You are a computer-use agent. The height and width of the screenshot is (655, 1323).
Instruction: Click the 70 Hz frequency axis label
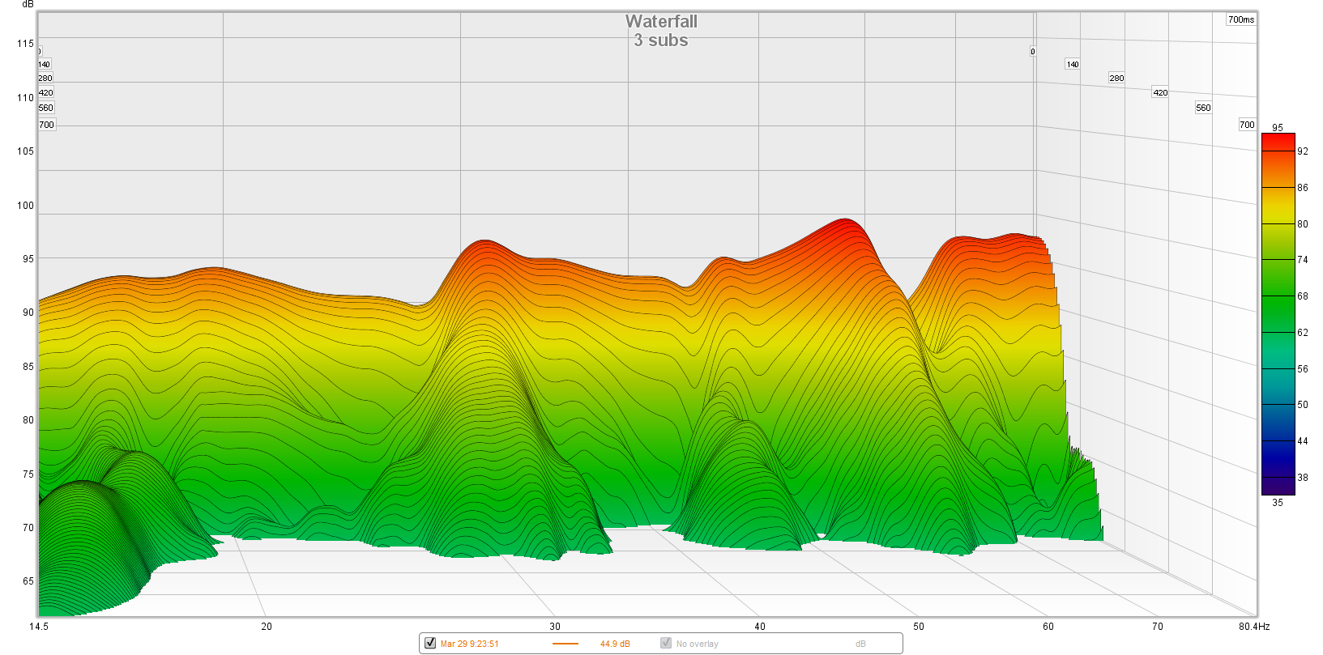[1158, 626]
